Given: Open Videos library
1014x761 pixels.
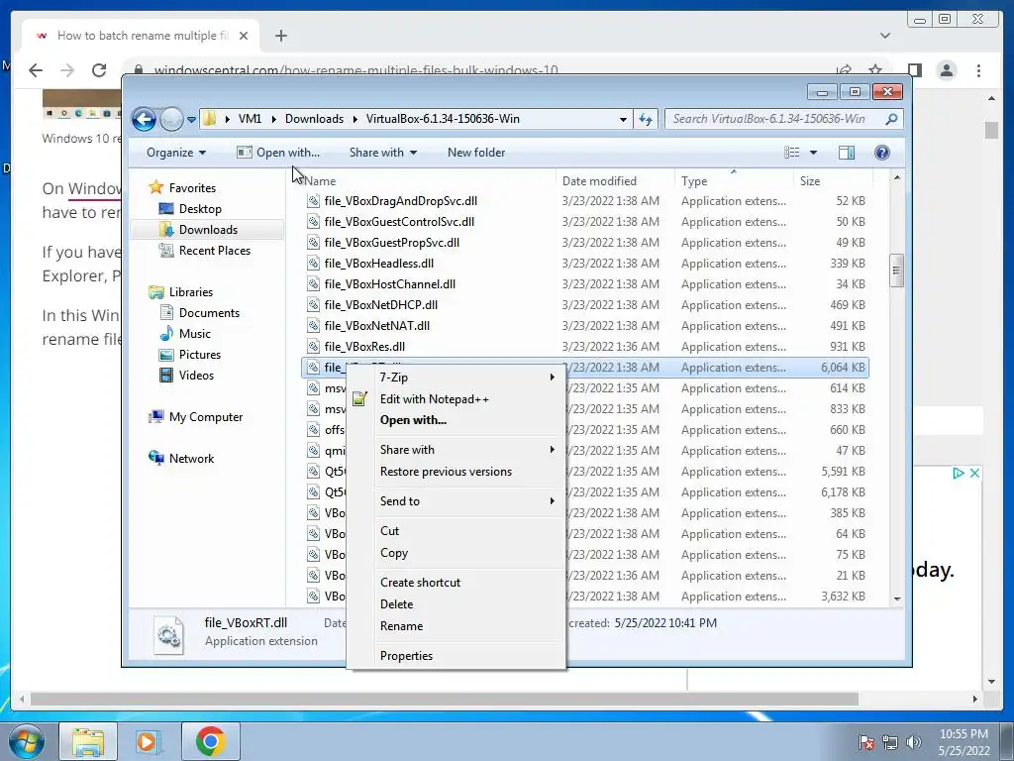Looking at the screenshot, I should coord(196,376).
